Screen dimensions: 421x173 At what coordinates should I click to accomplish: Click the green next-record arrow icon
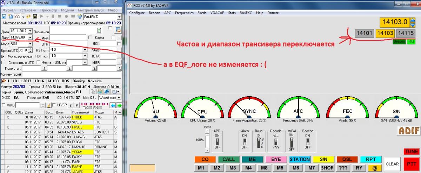(x=119, y=105)
